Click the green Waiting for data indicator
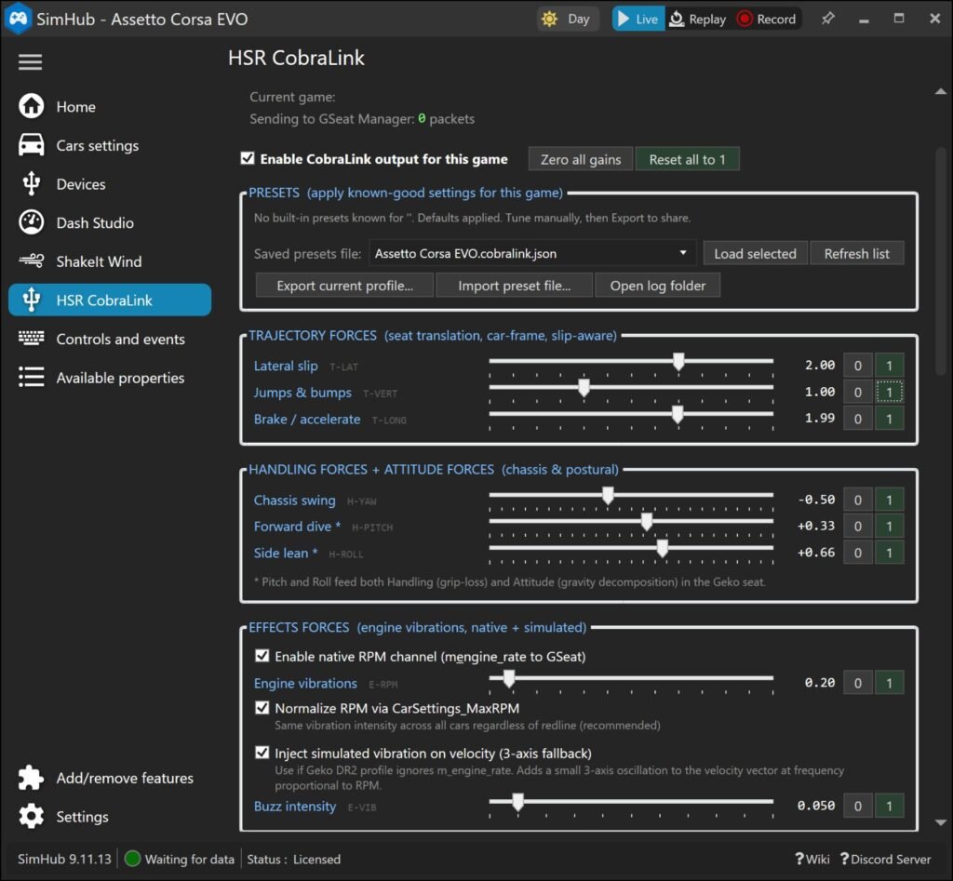Viewport: 953px width, 881px height. 132,859
